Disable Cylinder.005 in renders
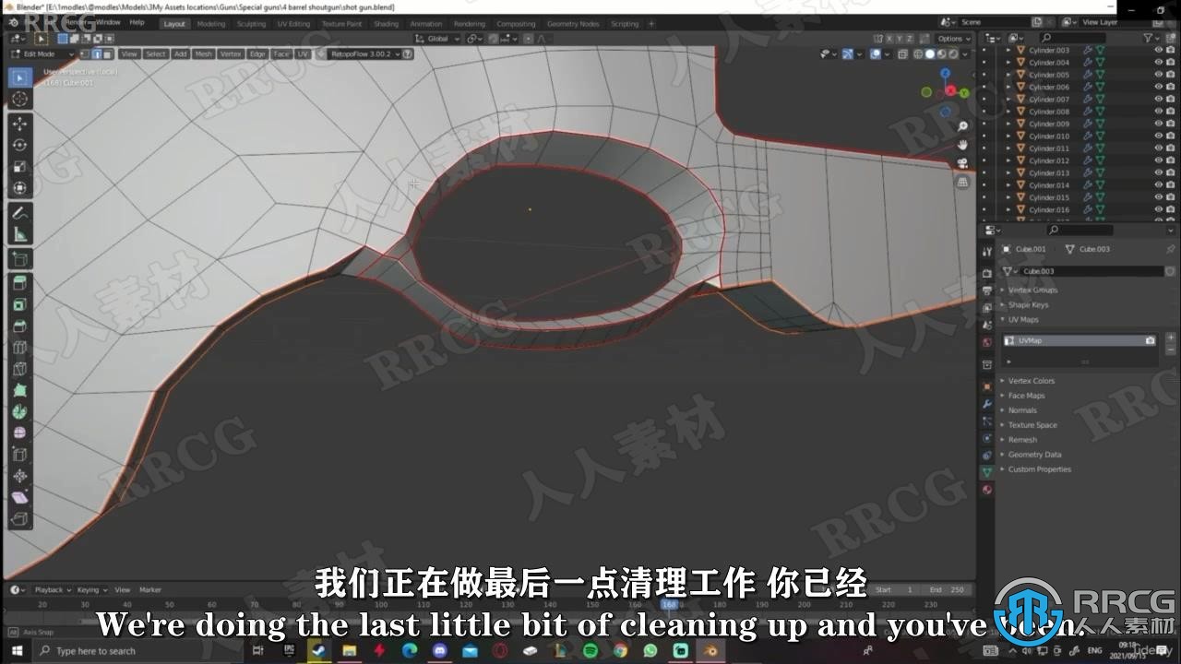 1170,75
